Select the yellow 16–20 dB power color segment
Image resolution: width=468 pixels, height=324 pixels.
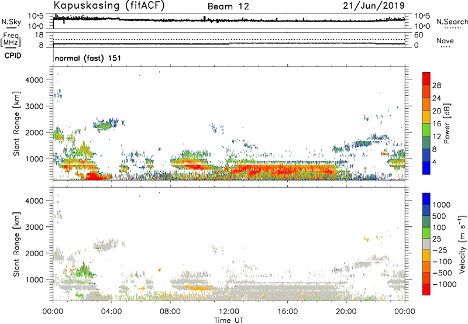pos(426,117)
